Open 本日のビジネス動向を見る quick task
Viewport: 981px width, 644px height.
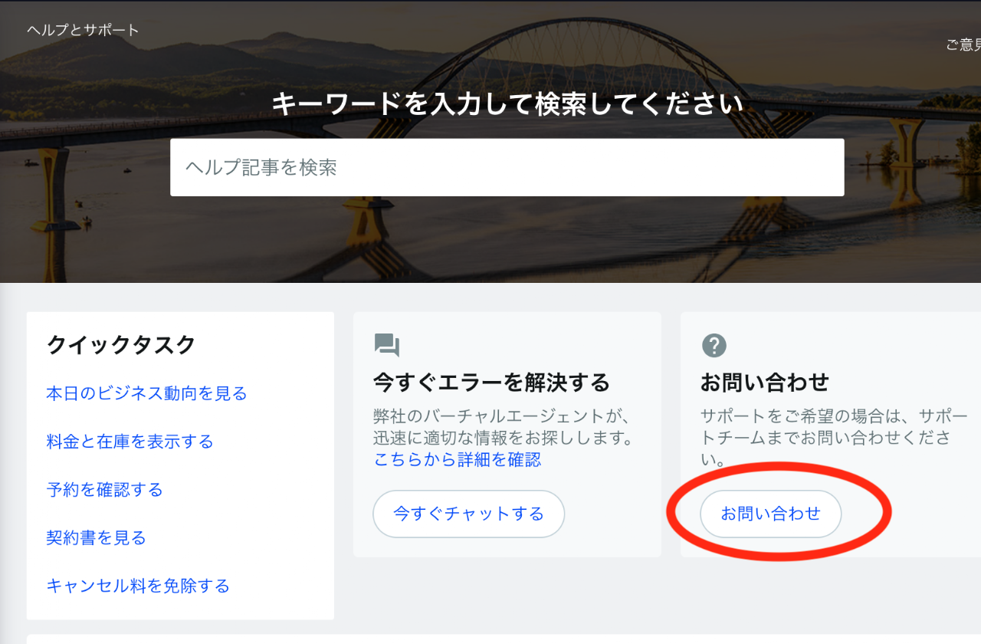[146, 393]
